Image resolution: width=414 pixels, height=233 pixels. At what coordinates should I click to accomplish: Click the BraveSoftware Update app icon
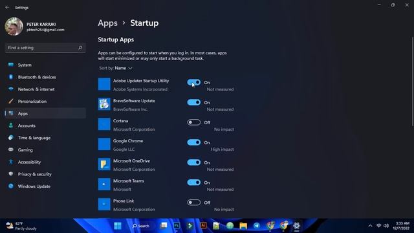pos(104,104)
